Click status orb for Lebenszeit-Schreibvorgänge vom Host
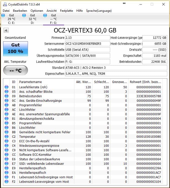170x188 pixels. 7,177
